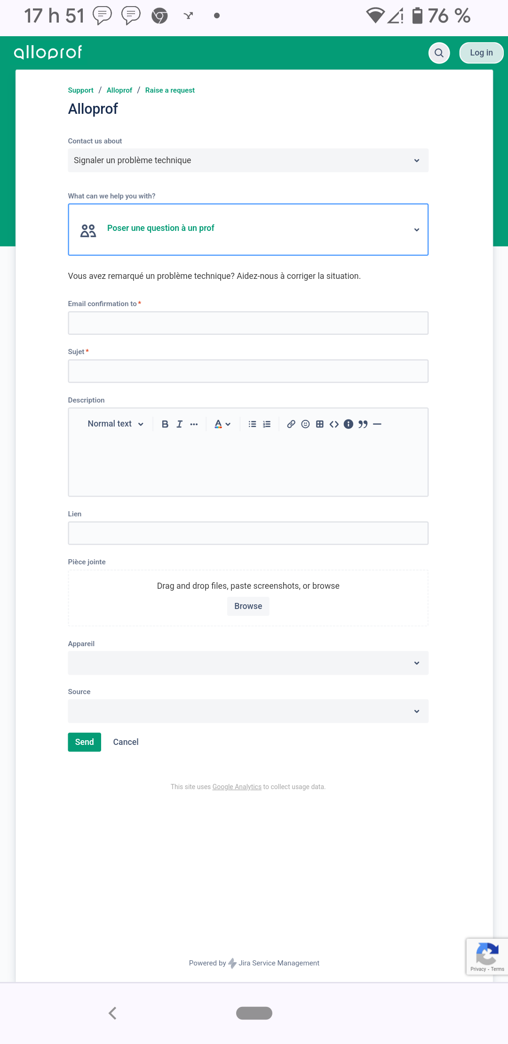Open more formatting options ellipsis
This screenshot has height=1044, width=508.
pyautogui.click(x=194, y=424)
